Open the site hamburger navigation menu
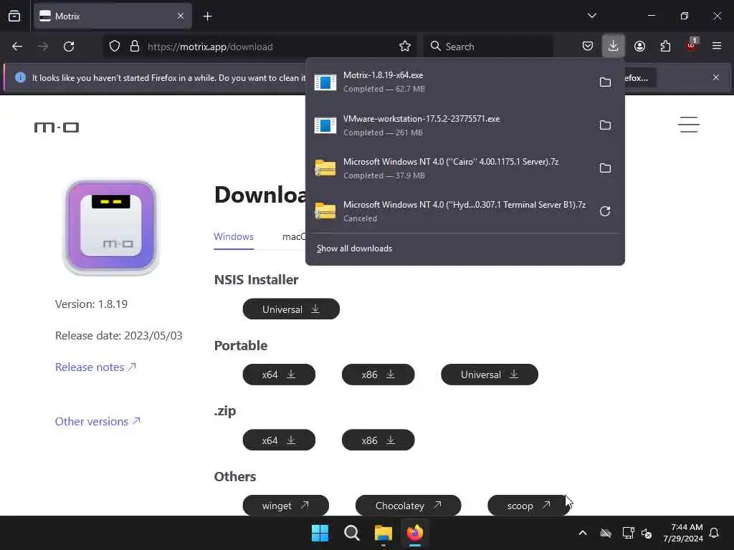 pyautogui.click(x=689, y=125)
